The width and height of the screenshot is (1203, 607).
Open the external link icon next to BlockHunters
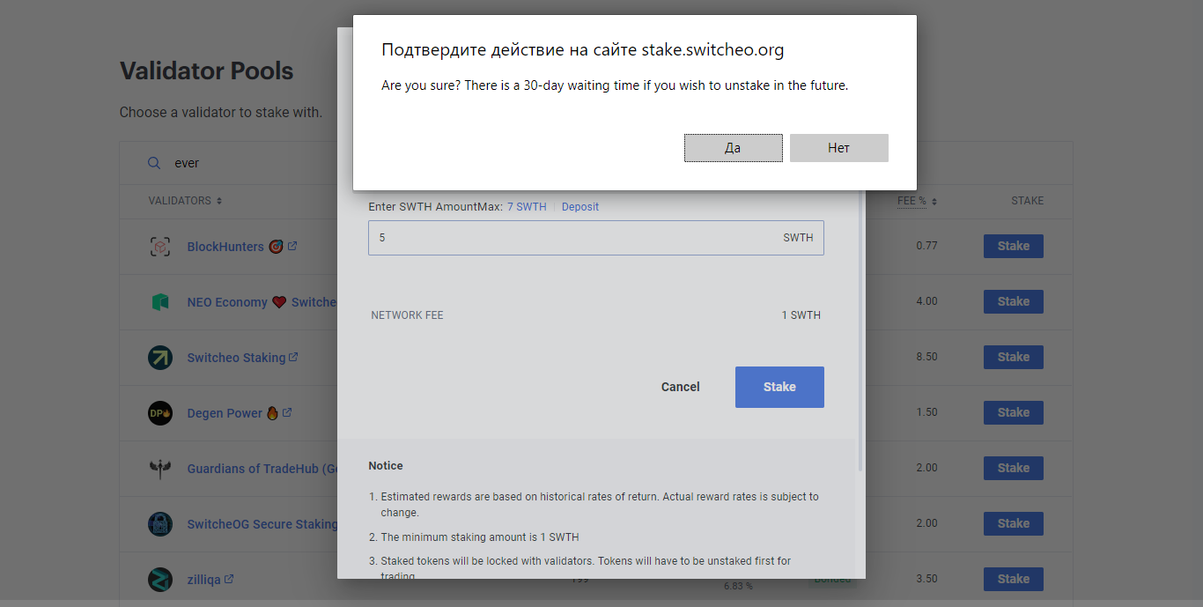point(292,246)
